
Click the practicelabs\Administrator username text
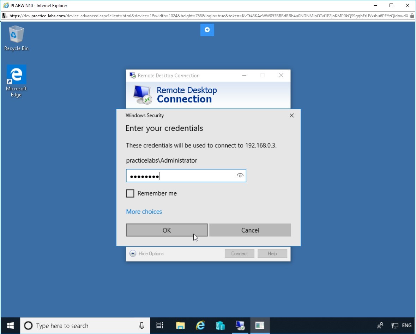tap(162, 160)
